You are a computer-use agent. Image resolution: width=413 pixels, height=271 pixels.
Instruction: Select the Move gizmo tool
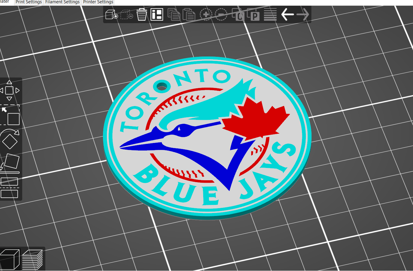[10, 90]
